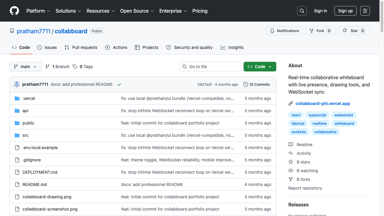384x216 pixels.
Task: Click the pulse icon next to Activity
Action: point(291,153)
